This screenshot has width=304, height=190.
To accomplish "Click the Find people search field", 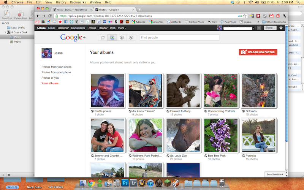I will click(179, 37).
